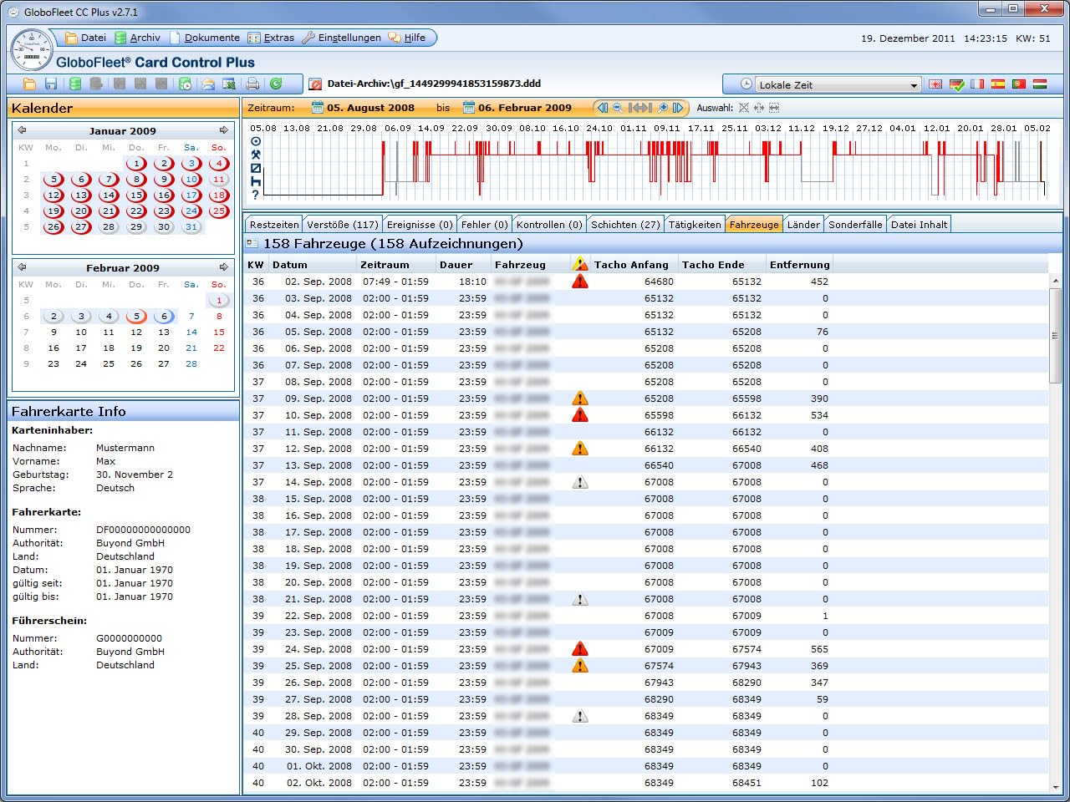Click end date 06. Februar 2009
The image size is (1070, 802).
(x=525, y=108)
